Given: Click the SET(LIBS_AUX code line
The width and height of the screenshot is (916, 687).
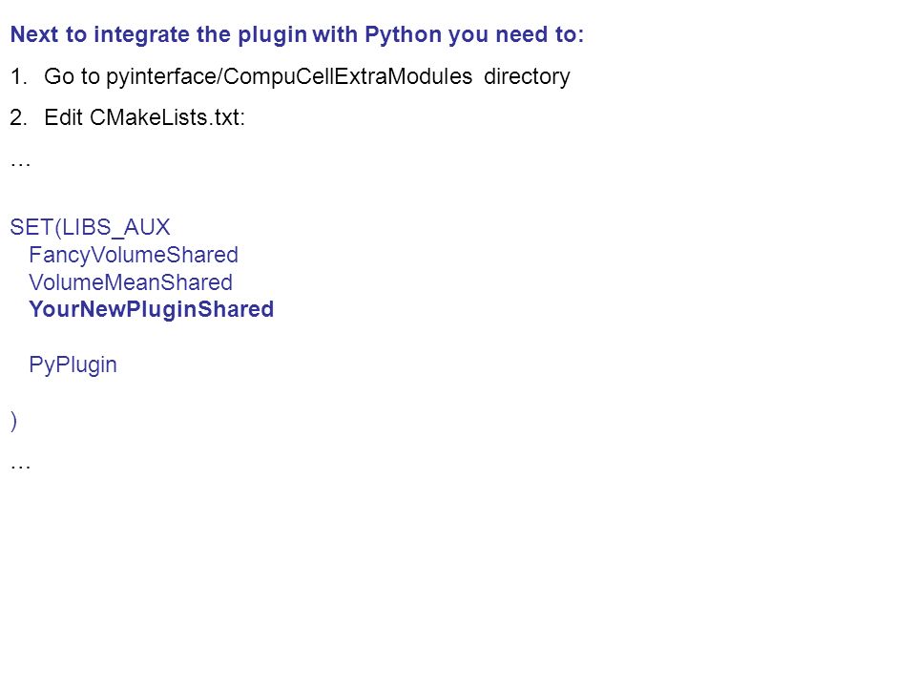Looking at the screenshot, I should [x=90, y=227].
